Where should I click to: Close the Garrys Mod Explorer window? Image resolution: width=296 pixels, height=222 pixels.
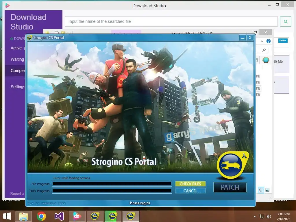click(266, 32)
